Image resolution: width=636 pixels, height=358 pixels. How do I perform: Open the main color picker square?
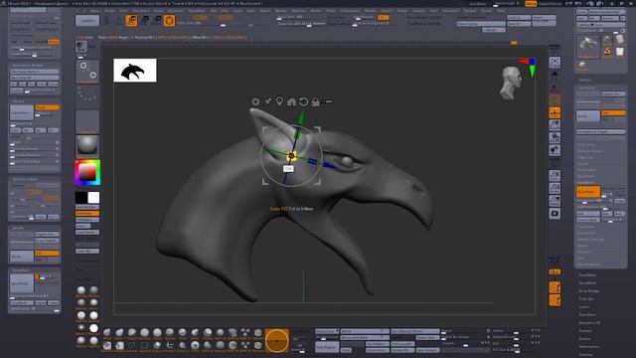[x=87, y=172]
